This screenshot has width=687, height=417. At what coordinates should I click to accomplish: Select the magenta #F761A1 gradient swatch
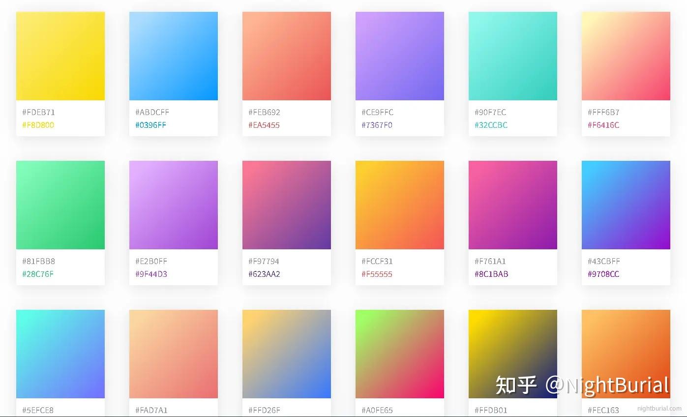click(x=512, y=205)
